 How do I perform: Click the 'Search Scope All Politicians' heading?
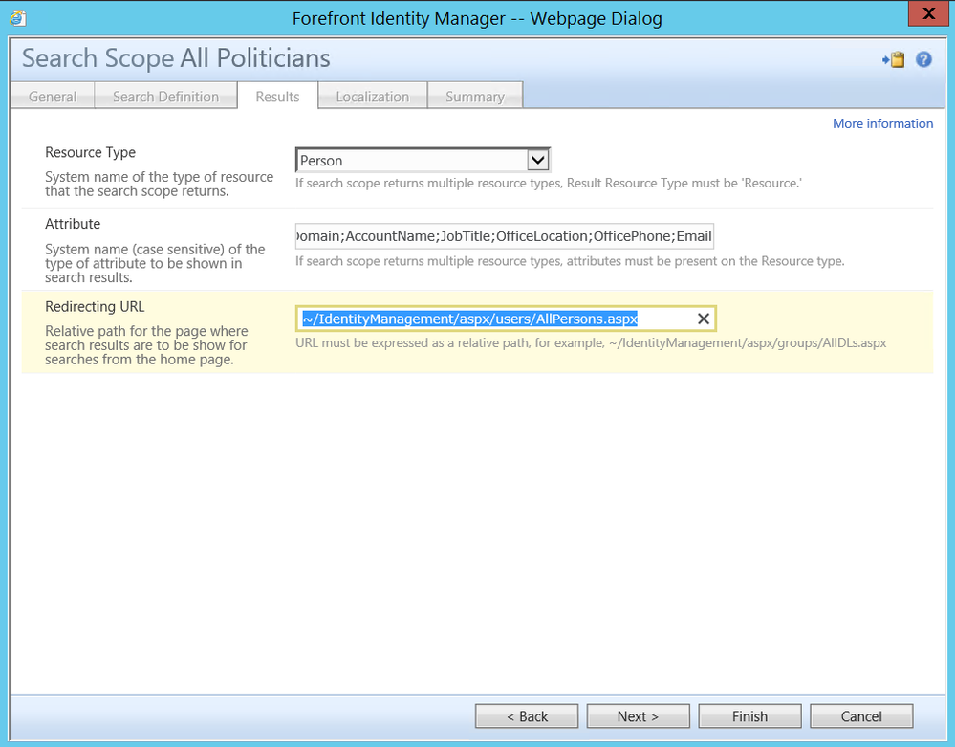point(176,58)
